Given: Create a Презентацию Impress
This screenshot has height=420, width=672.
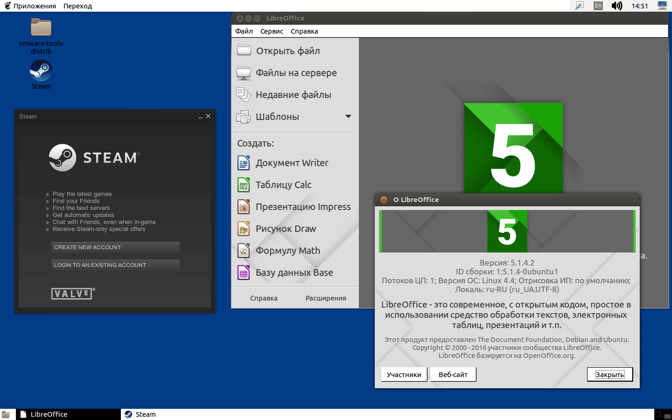Looking at the screenshot, I should (303, 207).
